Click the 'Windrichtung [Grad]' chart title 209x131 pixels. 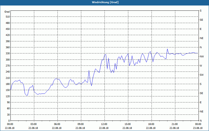pos(105,2)
